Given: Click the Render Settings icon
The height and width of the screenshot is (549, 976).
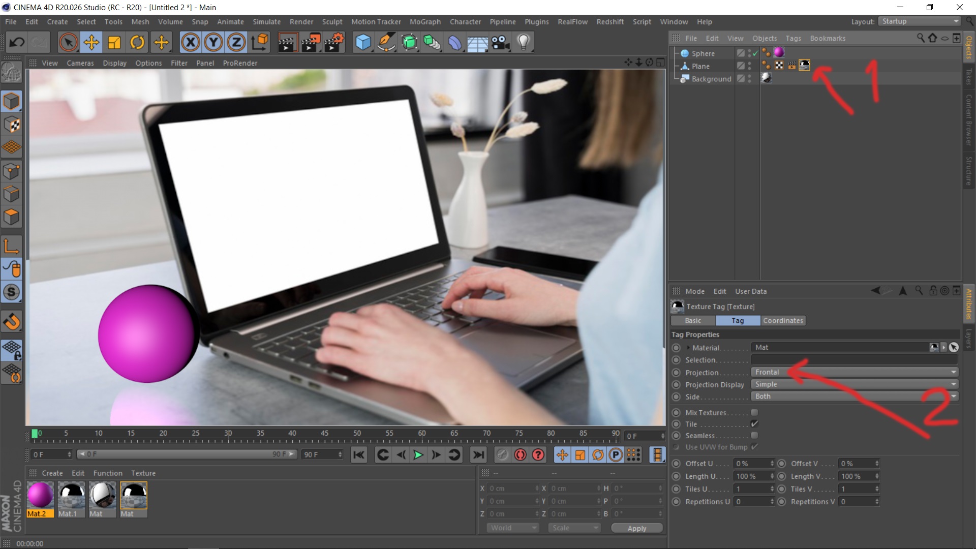Looking at the screenshot, I should 333,42.
